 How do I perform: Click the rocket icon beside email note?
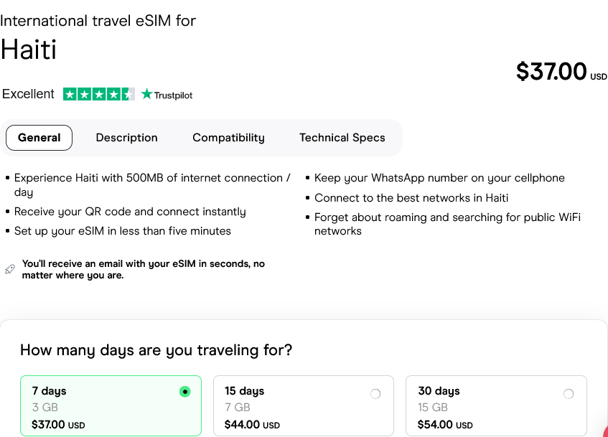[9, 269]
